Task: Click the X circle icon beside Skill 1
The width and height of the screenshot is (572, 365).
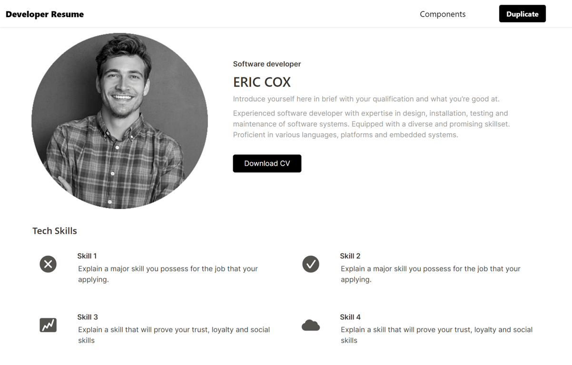Action: click(48, 264)
